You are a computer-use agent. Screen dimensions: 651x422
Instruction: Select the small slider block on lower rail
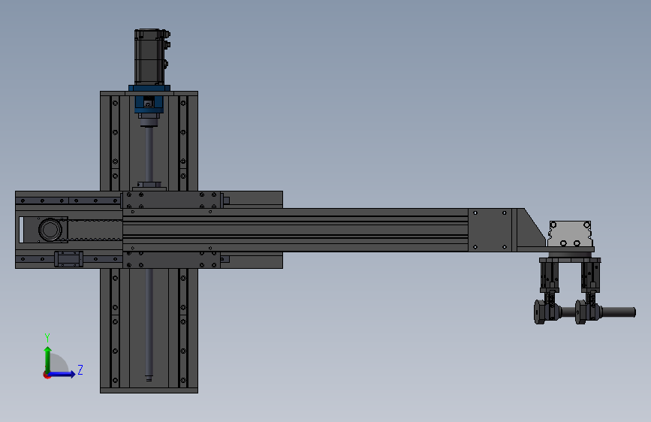68,259
